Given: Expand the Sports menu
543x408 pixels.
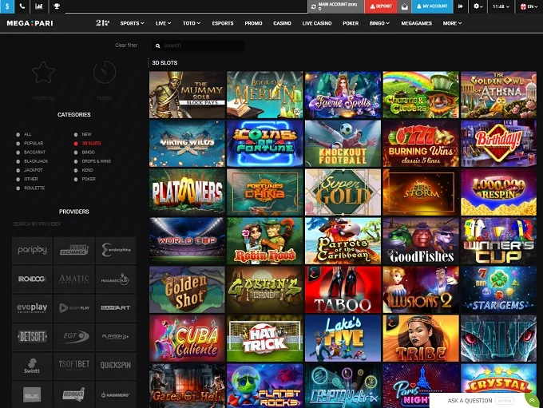Looking at the screenshot, I should pos(132,23).
